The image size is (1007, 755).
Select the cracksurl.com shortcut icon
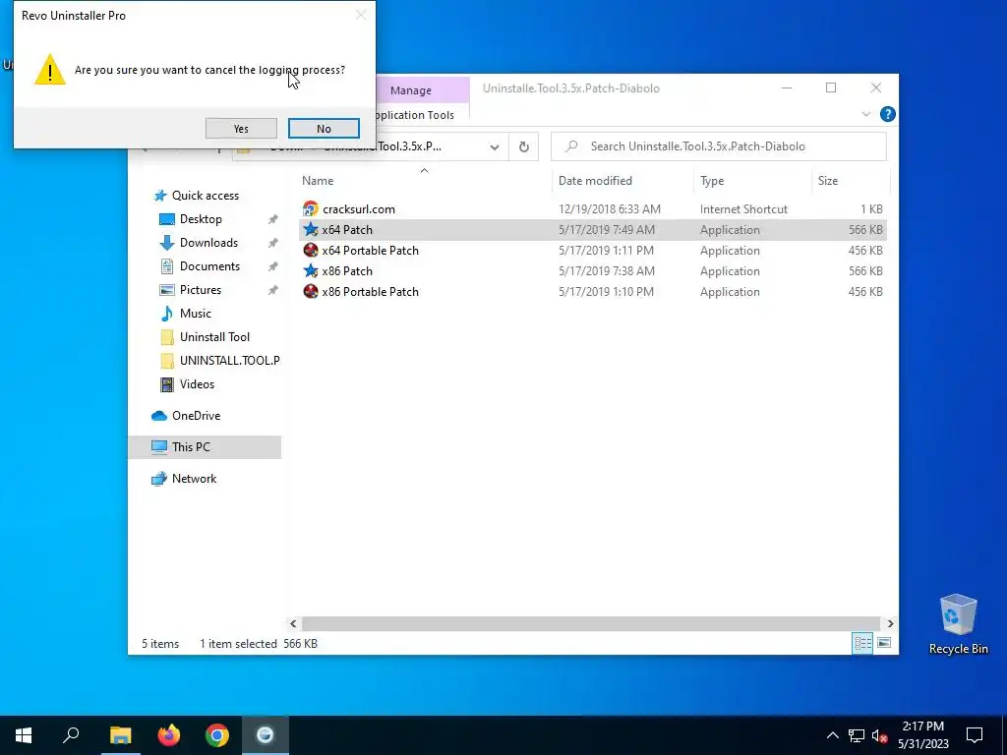(x=310, y=208)
